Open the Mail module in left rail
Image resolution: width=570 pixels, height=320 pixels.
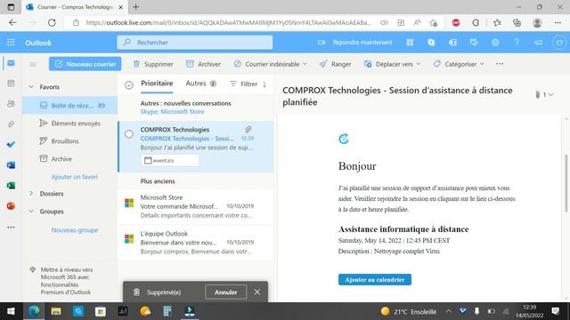[x=11, y=63]
